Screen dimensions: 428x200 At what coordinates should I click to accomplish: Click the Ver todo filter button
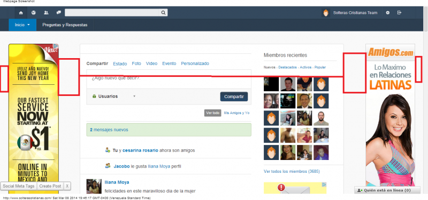[212, 113]
